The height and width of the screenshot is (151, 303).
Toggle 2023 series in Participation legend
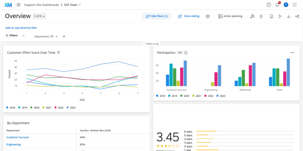(220, 96)
